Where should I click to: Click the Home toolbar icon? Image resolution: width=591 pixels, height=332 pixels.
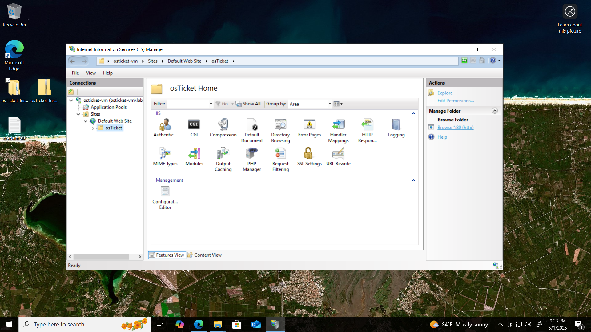[x=482, y=61]
